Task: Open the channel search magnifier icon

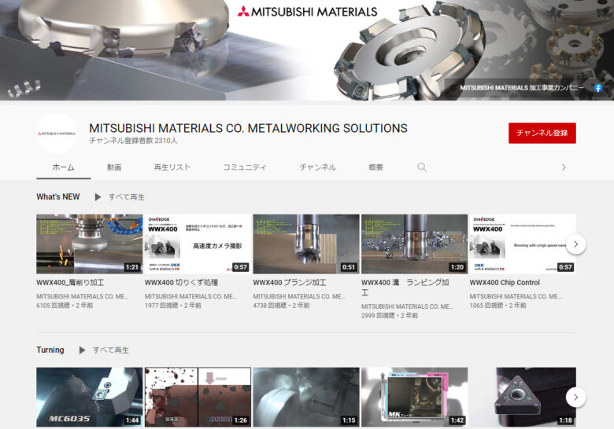Action: coord(422,167)
